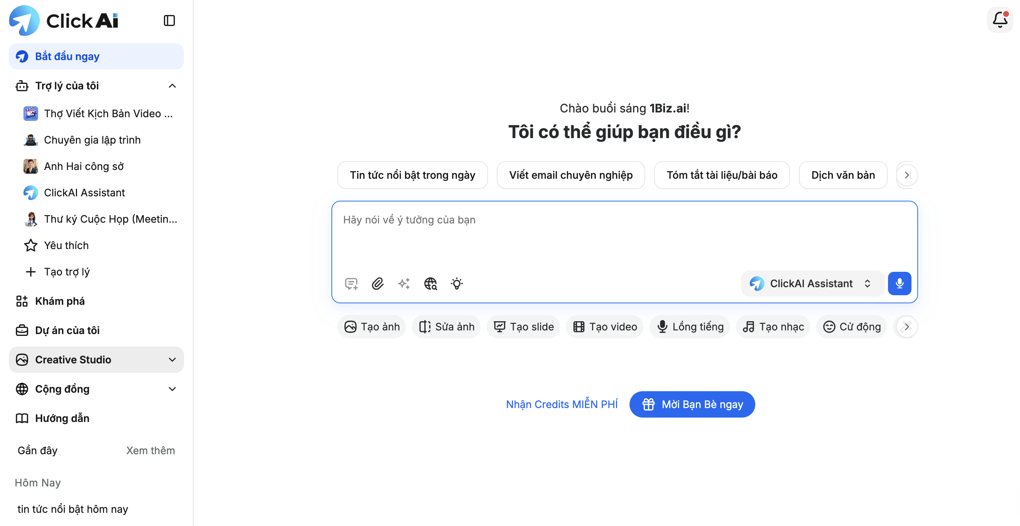Toggle the web search globe icon
The width and height of the screenshot is (1020, 526).
point(430,284)
